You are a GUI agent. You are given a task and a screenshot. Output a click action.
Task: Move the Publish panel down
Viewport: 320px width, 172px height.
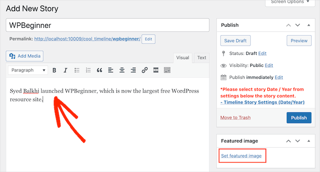(x=298, y=25)
